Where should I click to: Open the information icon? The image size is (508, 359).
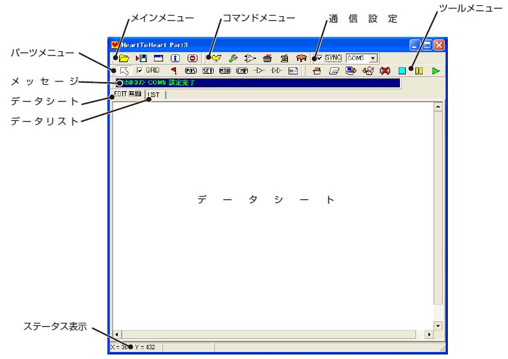click(175, 58)
